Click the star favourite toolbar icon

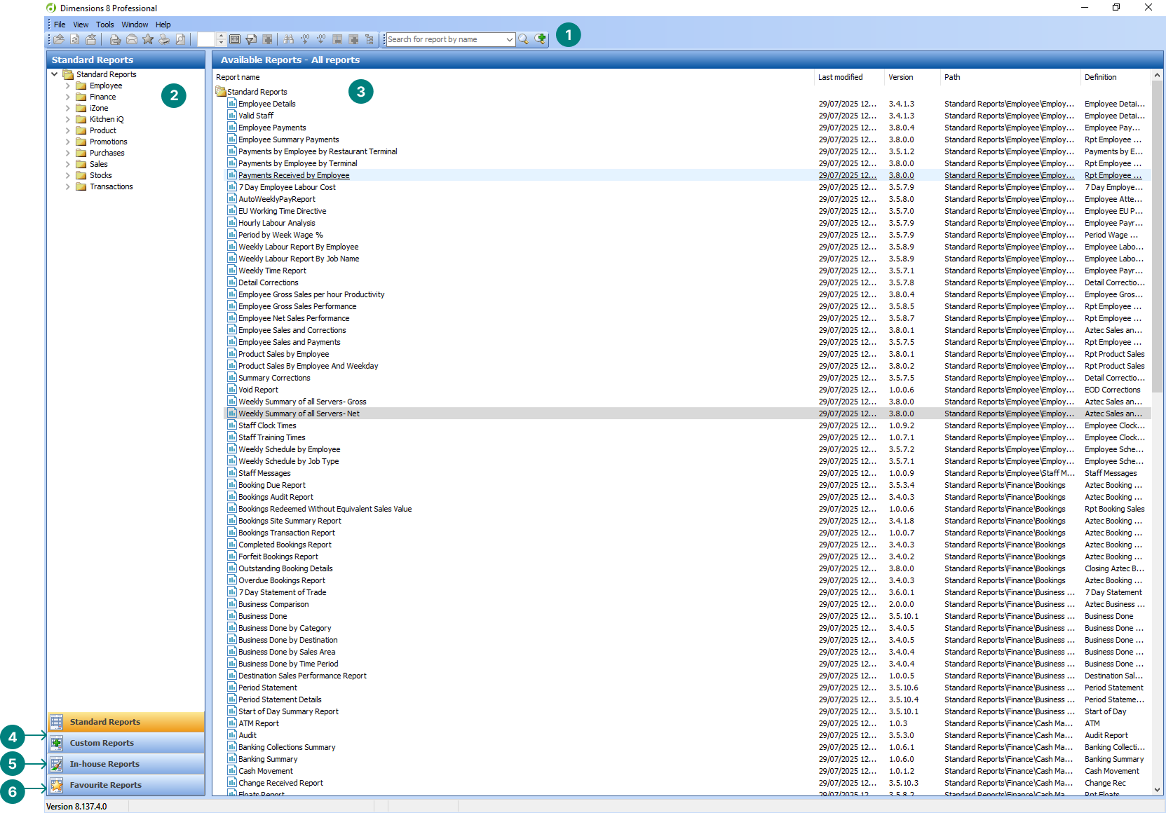[x=148, y=39]
